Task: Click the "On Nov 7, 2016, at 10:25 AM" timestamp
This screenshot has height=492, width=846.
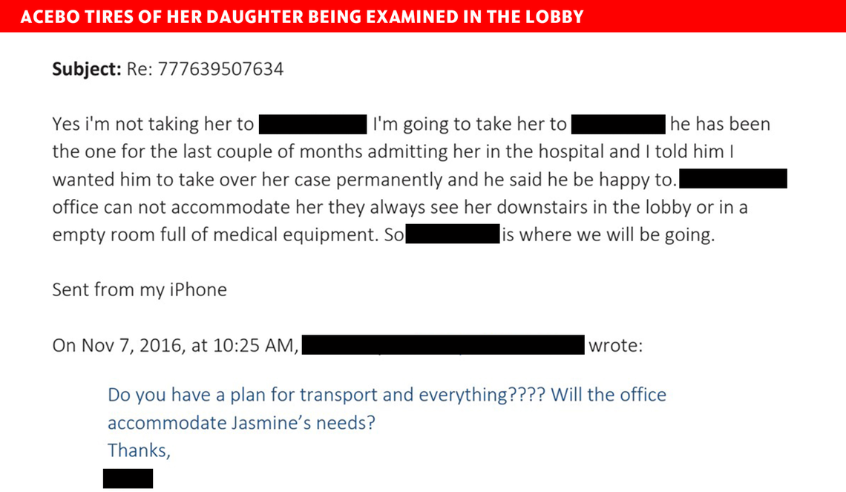Action: (175, 345)
